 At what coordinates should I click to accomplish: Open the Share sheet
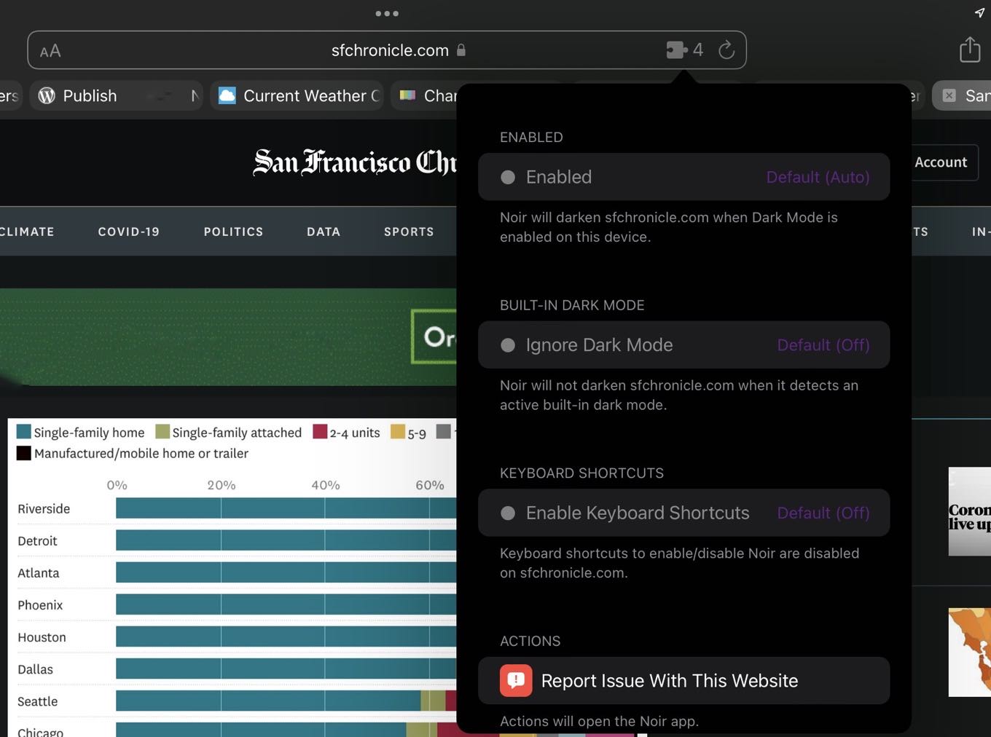(969, 50)
